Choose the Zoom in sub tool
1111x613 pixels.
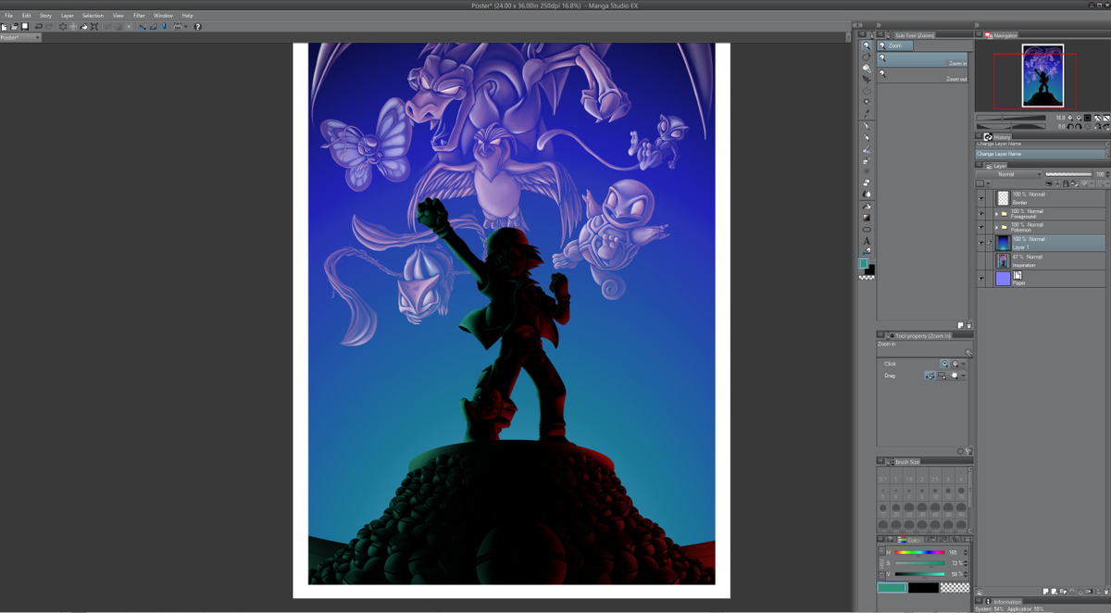(x=923, y=59)
